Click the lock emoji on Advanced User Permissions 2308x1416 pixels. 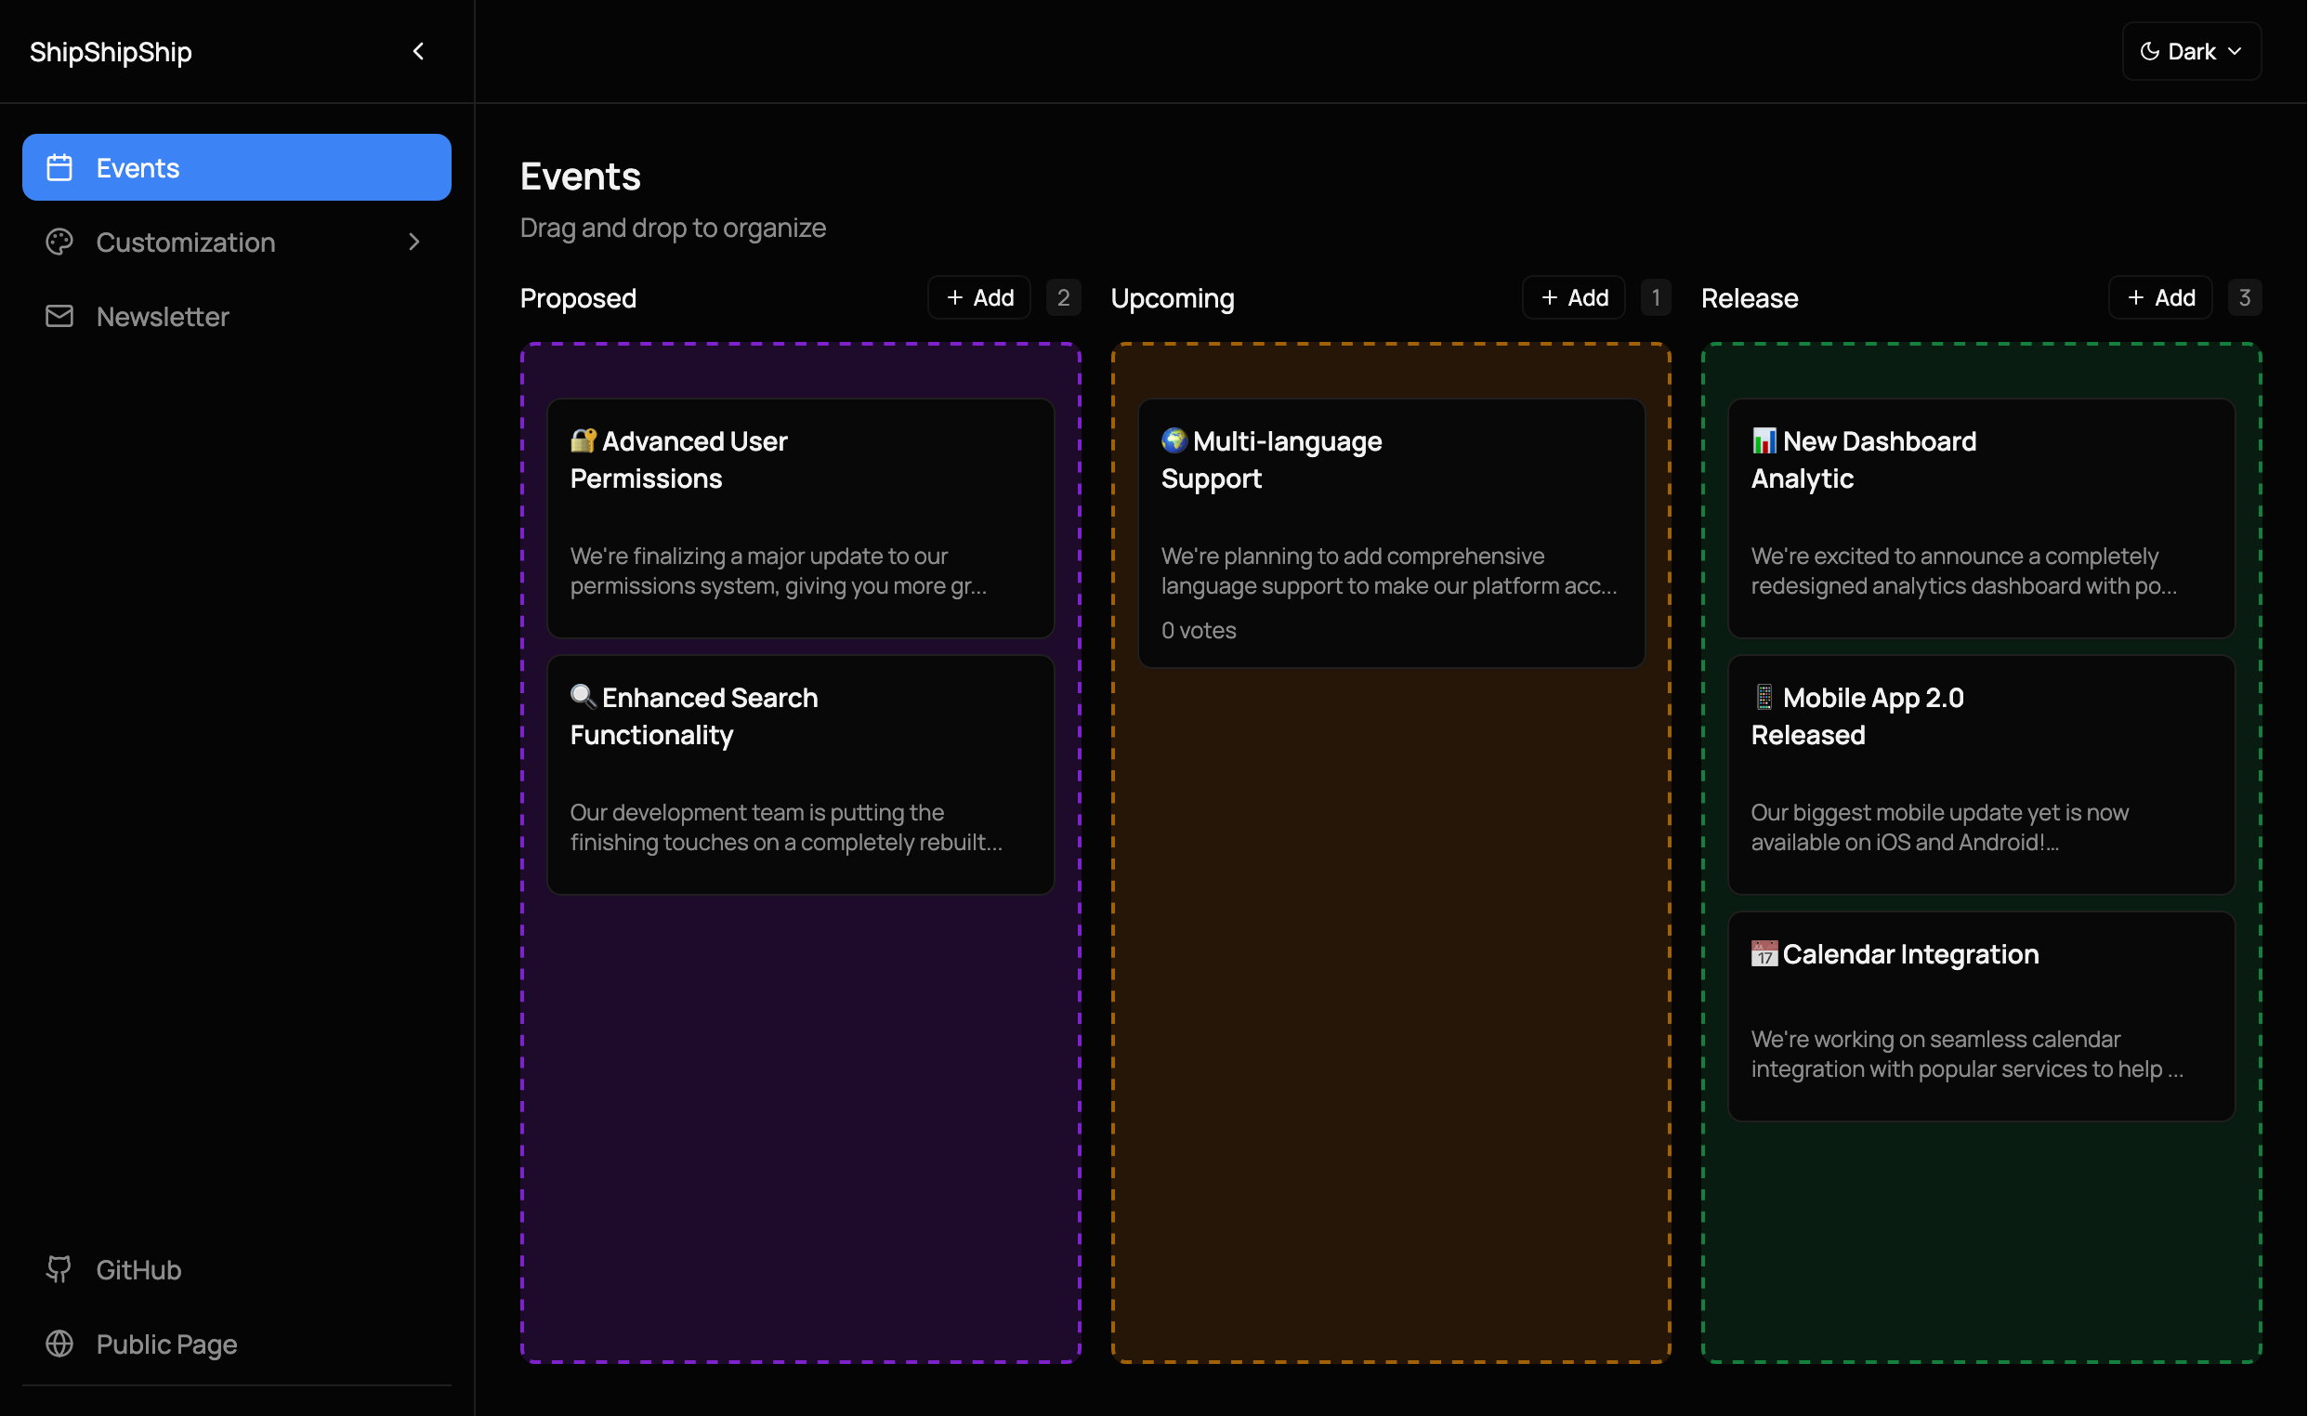583,440
